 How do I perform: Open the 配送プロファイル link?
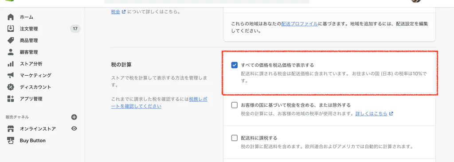(x=299, y=24)
